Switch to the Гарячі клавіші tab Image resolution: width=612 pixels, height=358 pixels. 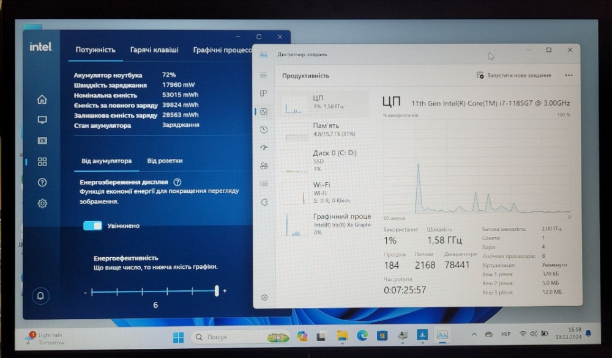point(154,49)
